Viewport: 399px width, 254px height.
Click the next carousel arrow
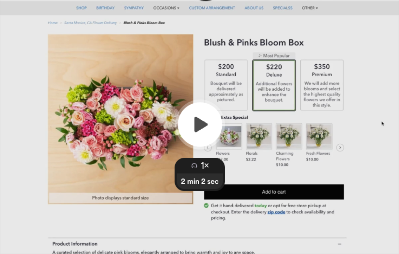(340, 148)
